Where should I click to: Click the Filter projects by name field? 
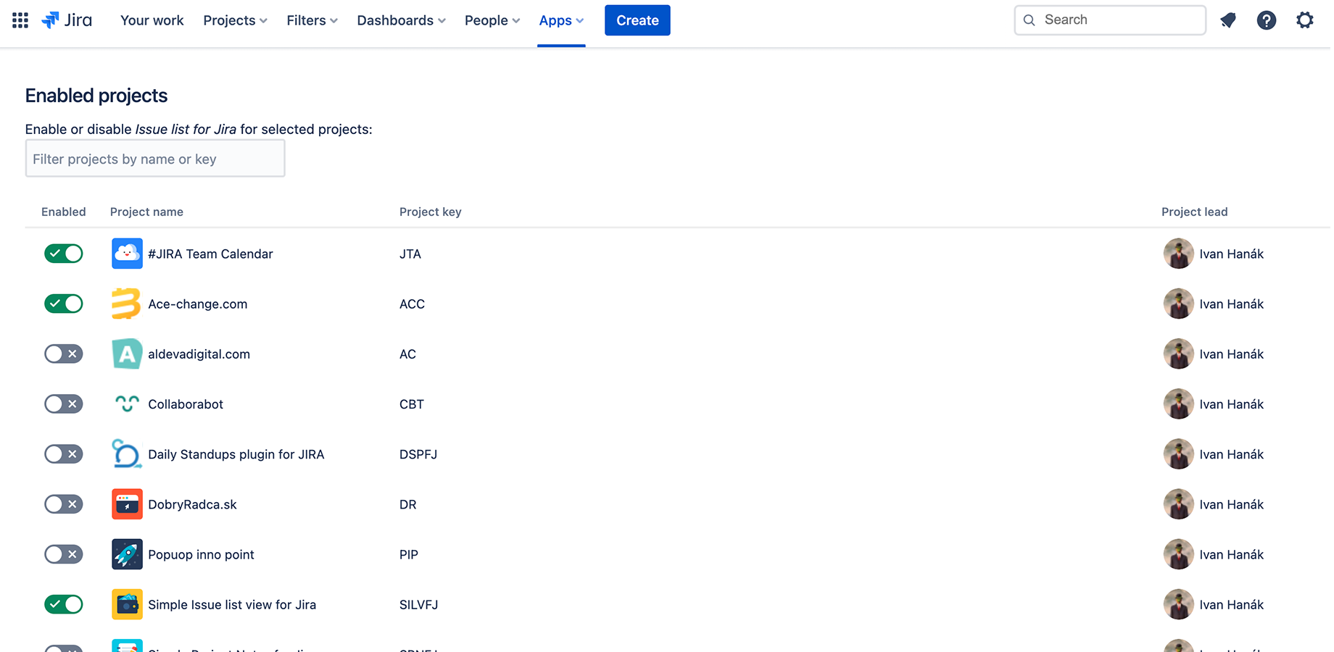click(155, 159)
